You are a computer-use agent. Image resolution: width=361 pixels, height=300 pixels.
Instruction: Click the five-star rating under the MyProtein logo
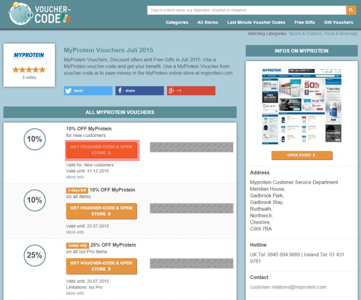pyautogui.click(x=29, y=70)
